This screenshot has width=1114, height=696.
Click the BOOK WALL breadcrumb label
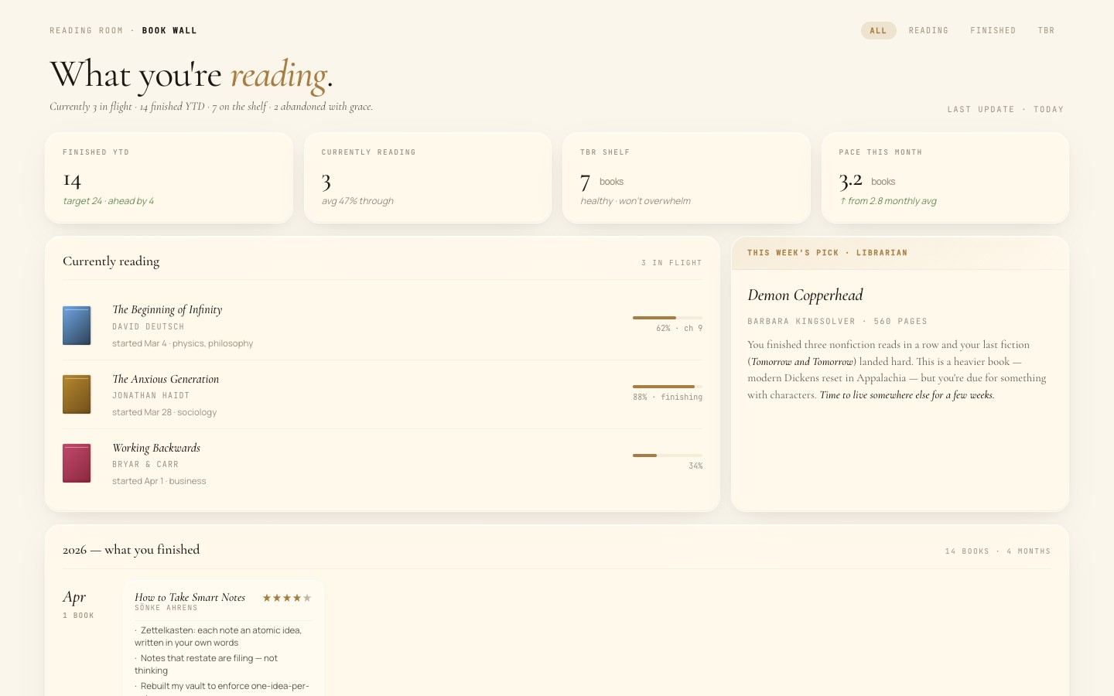[169, 31]
